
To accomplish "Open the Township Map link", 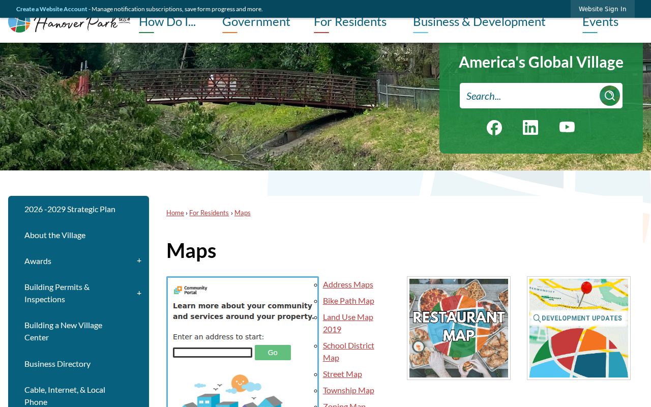I will point(348,390).
